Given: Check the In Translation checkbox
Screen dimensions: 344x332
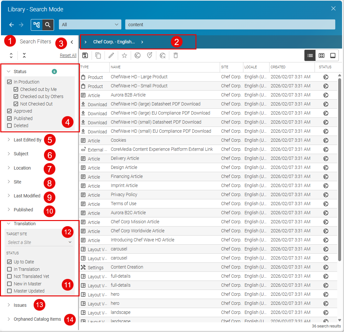Looking at the screenshot, I should click(x=9, y=269).
